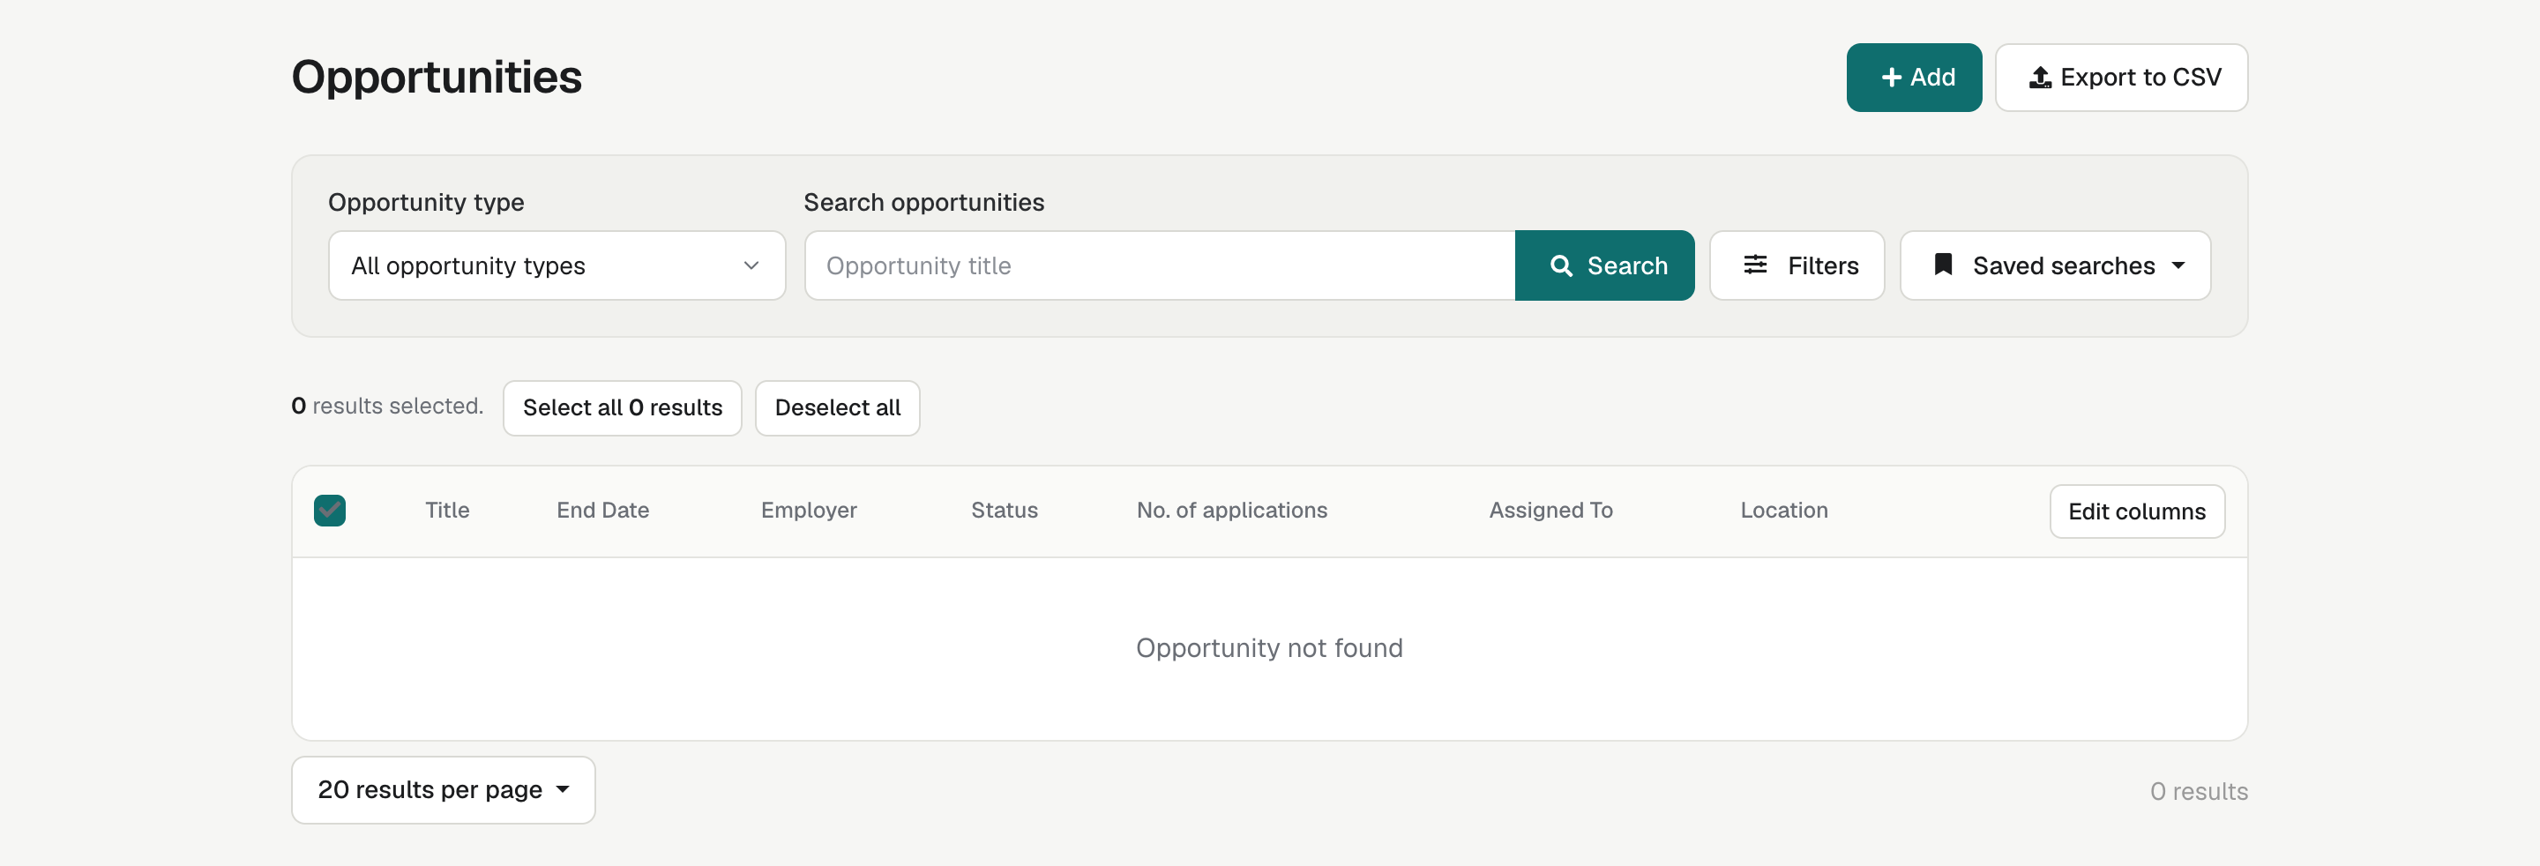Click the Assigned To column header
The width and height of the screenshot is (2540, 866).
pos(1550,510)
